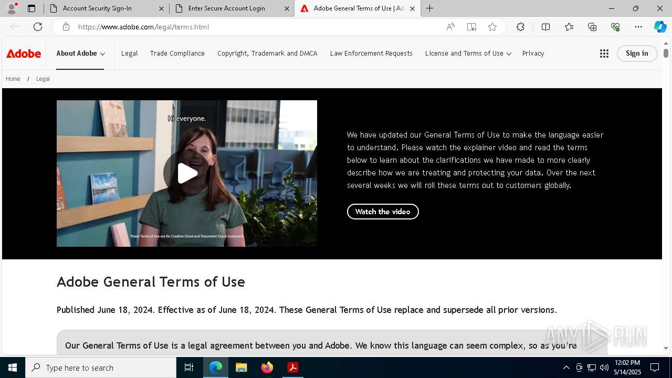Open File Explorer from the taskbar
The width and height of the screenshot is (672, 378).
pyautogui.click(x=241, y=367)
